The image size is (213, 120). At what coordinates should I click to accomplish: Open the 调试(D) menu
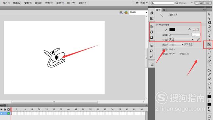[60, 3]
